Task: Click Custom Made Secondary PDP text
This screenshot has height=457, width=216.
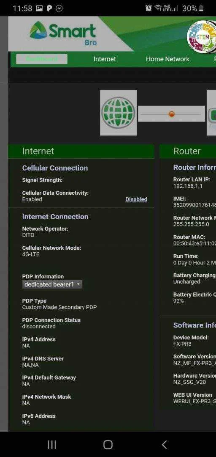Action: (x=59, y=307)
